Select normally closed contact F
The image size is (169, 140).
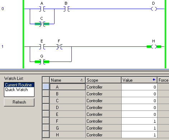pyautogui.click(x=59, y=47)
